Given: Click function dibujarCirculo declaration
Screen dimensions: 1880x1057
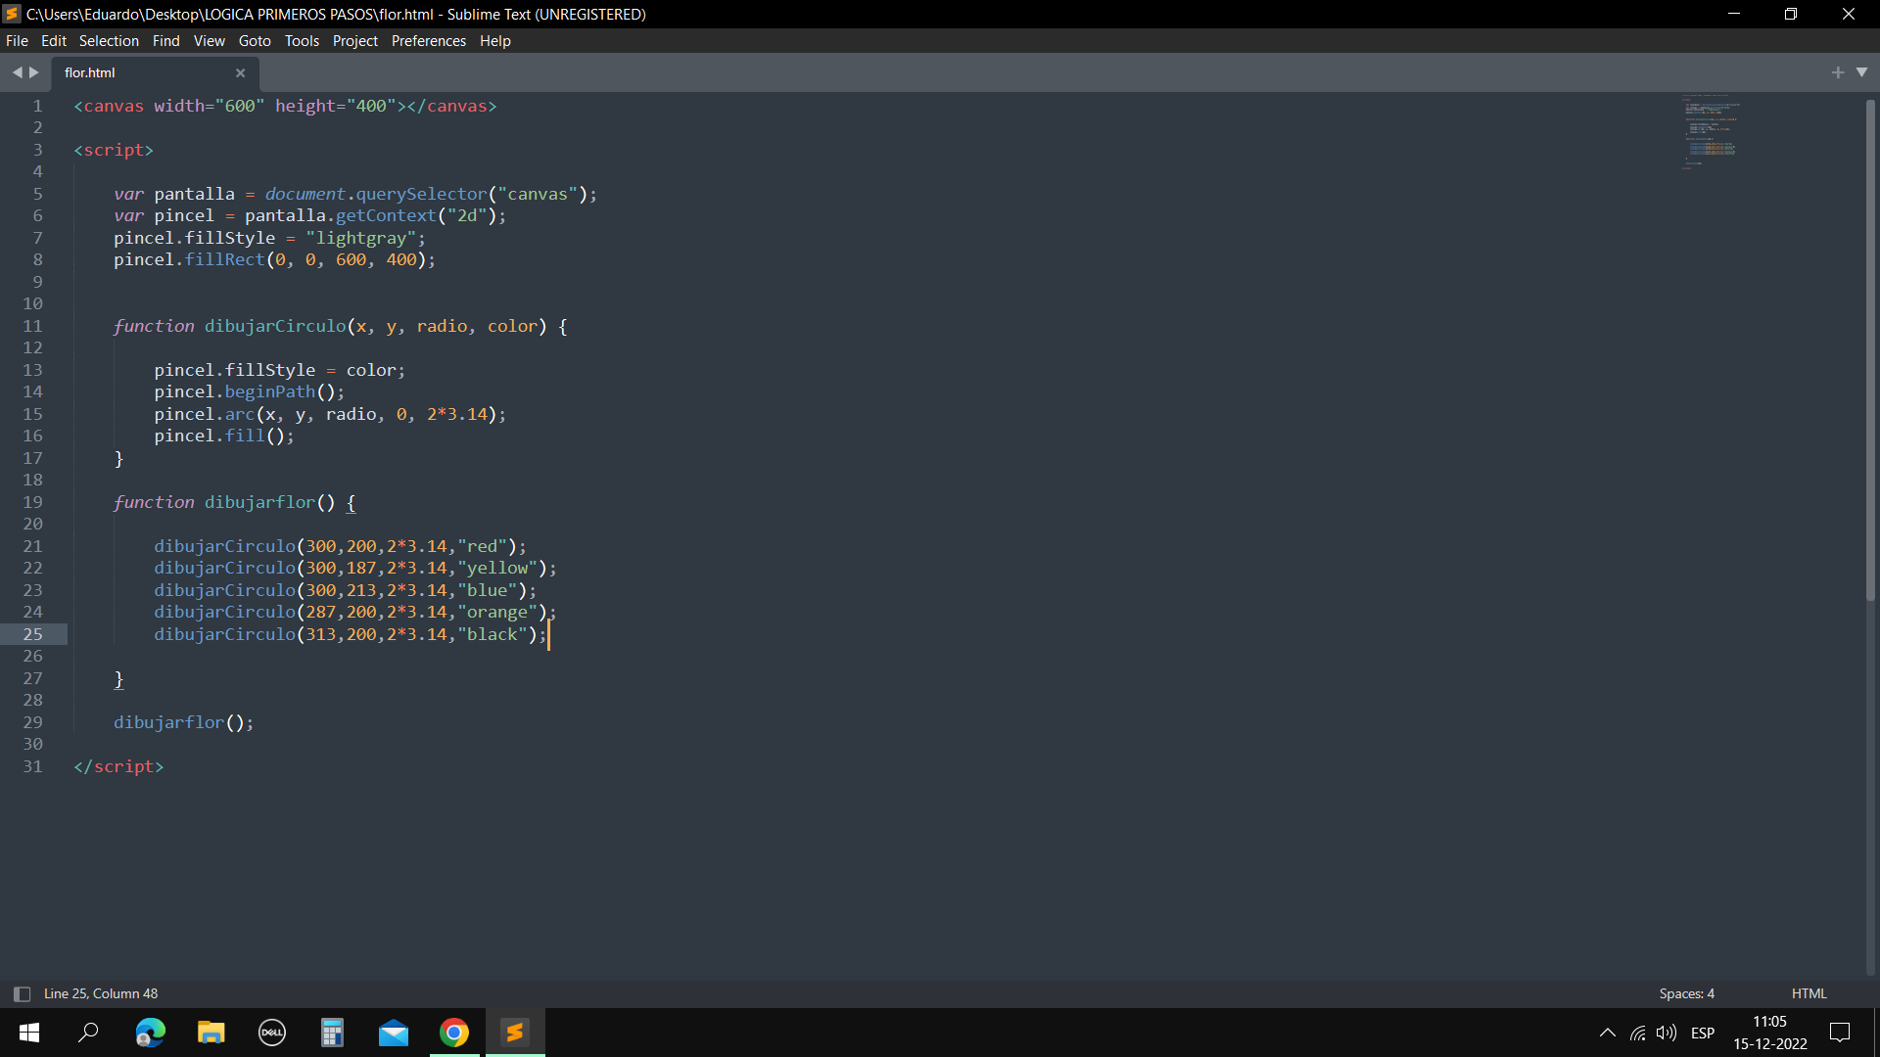Looking at the screenshot, I should [x=340, y=326].
